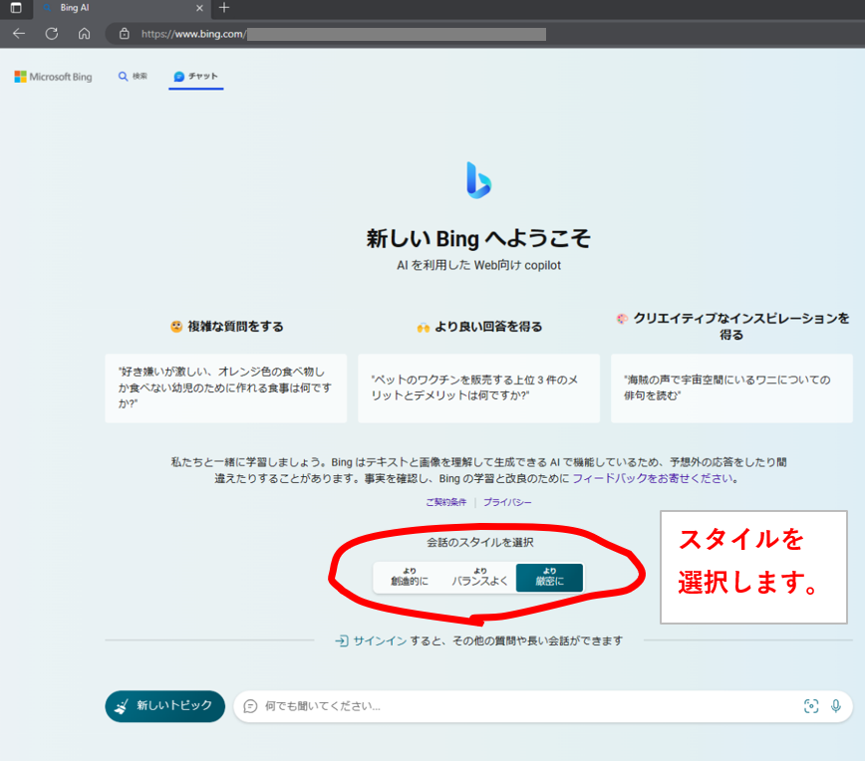
Task: Reload the page with the refresh icon
Action: click(52, 34)
